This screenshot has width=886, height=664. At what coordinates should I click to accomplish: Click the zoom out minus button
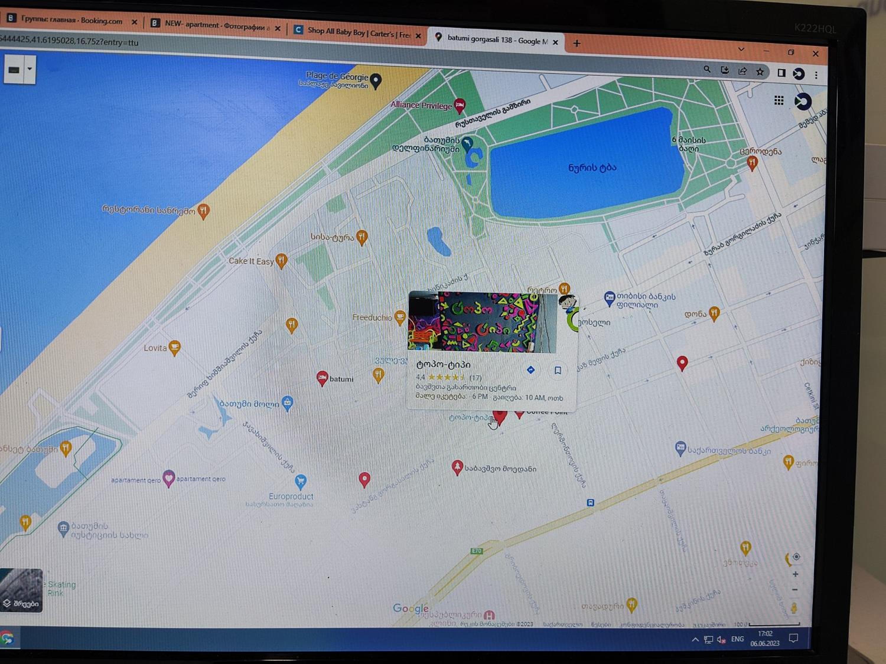795,590
